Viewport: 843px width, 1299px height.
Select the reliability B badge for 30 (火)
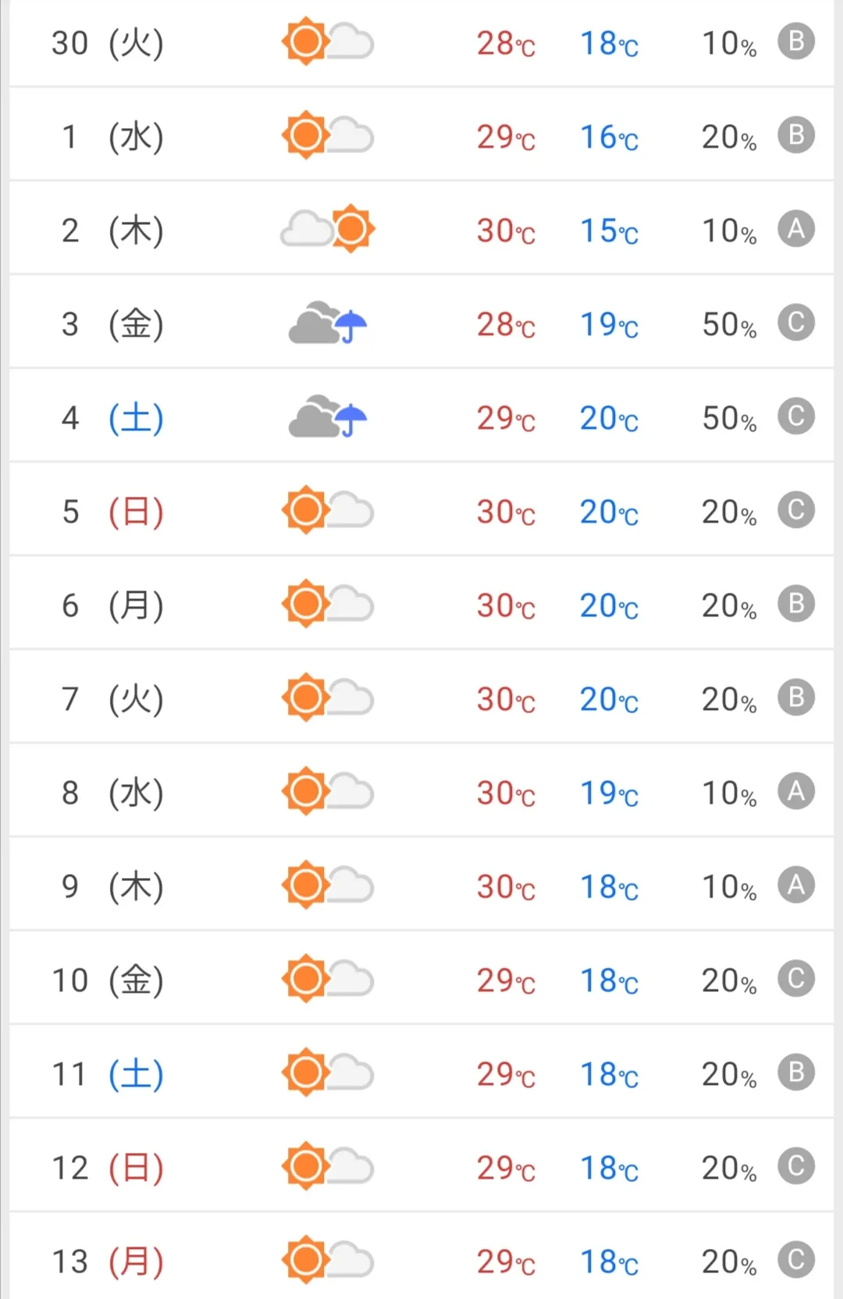(x=796, y=41)
